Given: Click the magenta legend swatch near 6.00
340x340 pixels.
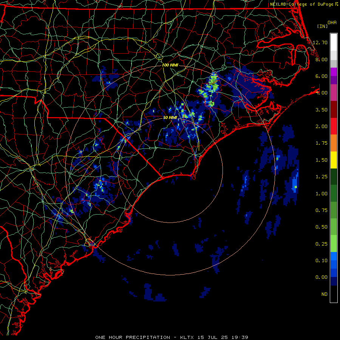Looking at the screenshot, I should (334, 72).
